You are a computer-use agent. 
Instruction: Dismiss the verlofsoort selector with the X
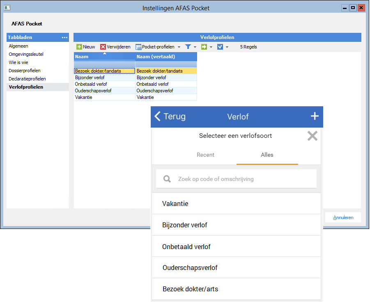pyautogui.click(x=312, y=136)
